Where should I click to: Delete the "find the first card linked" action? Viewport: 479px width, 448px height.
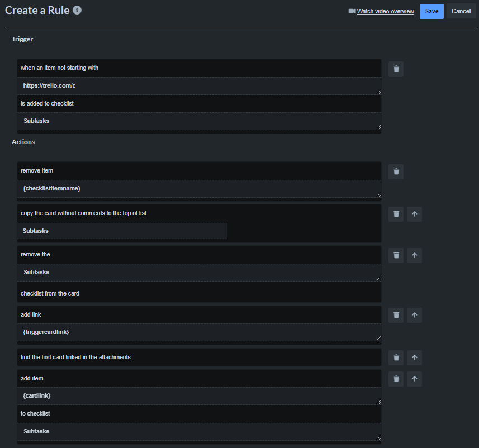(x=396, y=358)
